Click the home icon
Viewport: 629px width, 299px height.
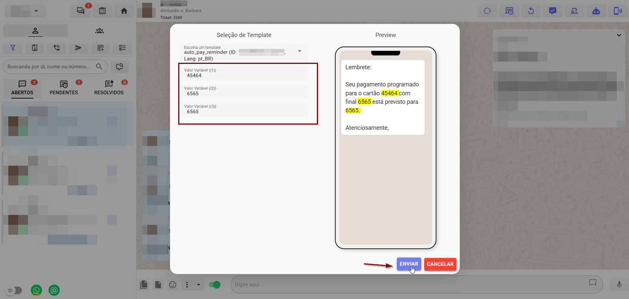coord(124,11)
